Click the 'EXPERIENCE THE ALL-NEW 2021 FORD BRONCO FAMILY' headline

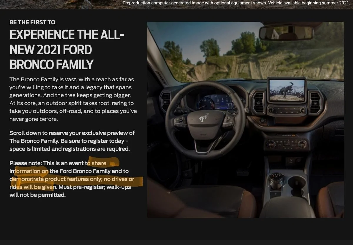click(67, 50)
